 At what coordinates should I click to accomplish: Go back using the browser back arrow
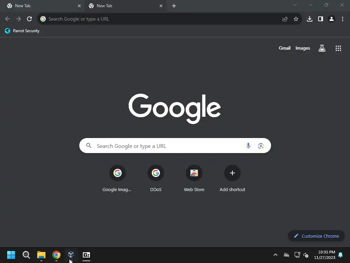coord(8,19)
